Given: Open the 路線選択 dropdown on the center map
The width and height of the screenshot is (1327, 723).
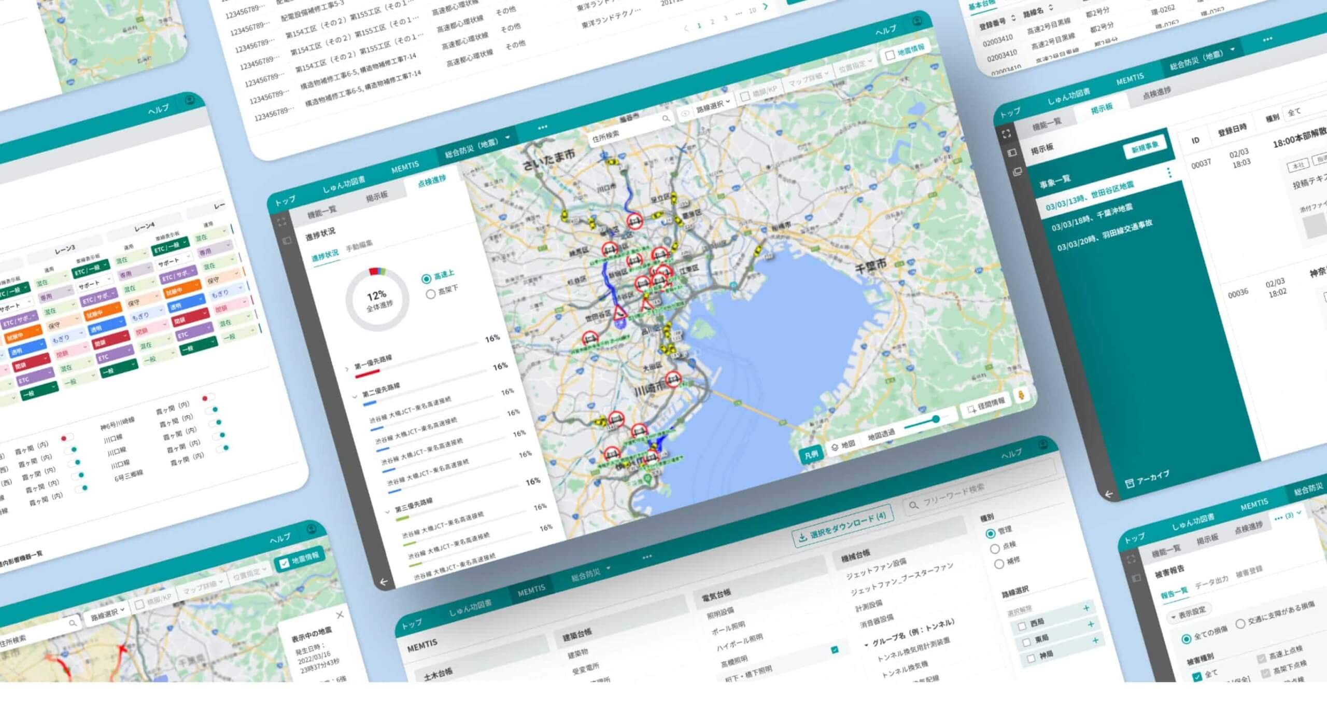Looking at the screenshot, I should tap(713, 105).
